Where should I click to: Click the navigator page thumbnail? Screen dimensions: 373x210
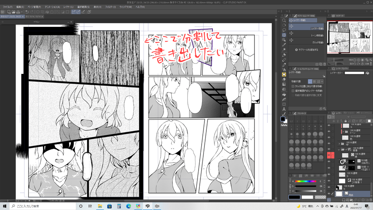350,37
